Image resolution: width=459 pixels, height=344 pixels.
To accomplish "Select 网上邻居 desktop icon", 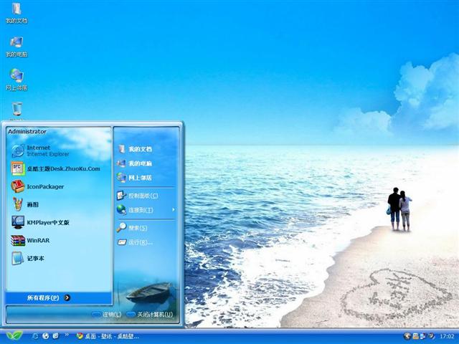I will click(16, 79).
